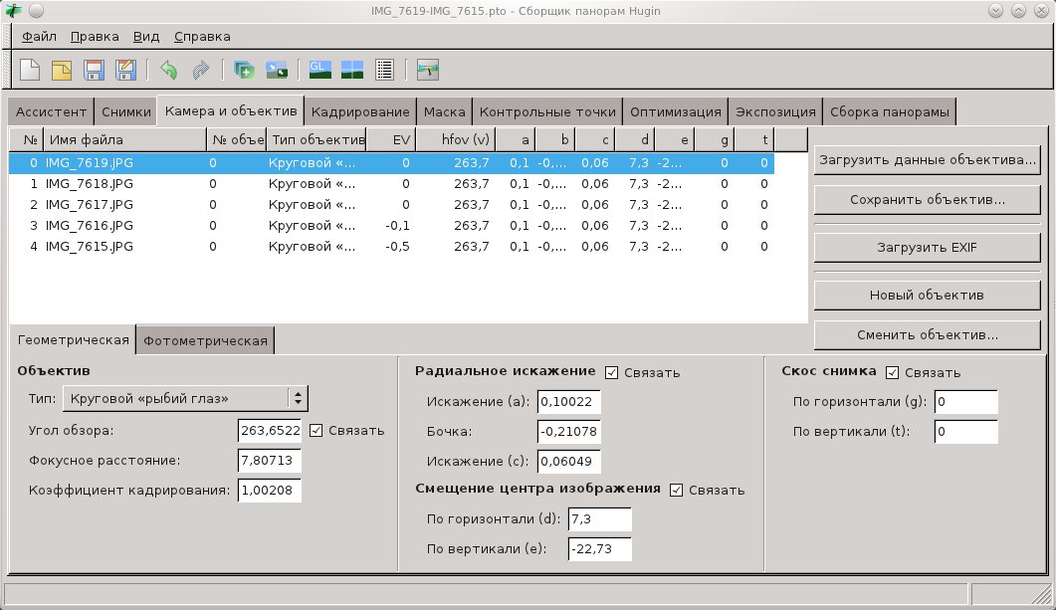Click the Загрузить EXIF button
Viewport: 1056px width, 610px height.
coord(928,246)
